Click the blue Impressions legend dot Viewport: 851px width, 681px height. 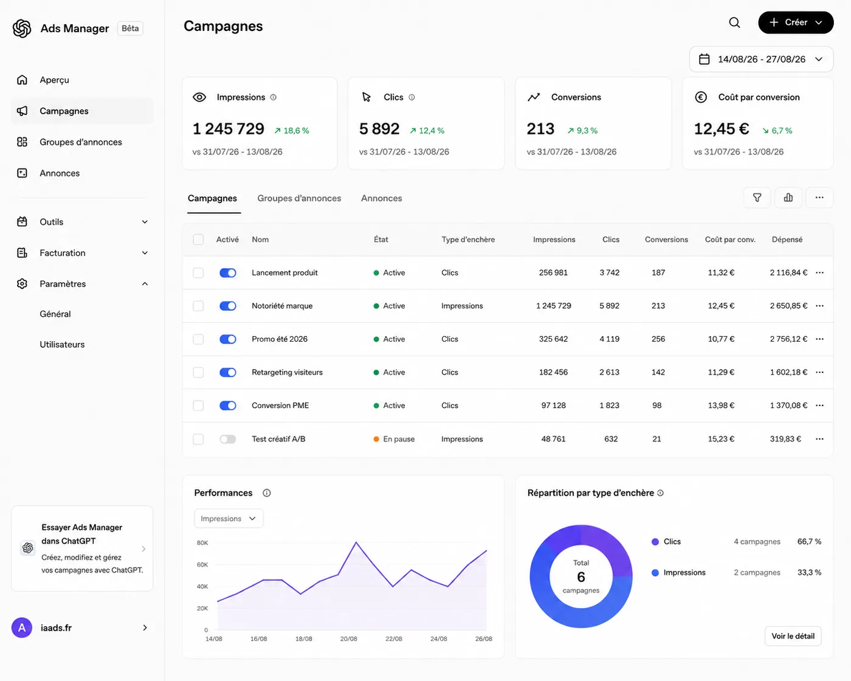click(655, 573)
